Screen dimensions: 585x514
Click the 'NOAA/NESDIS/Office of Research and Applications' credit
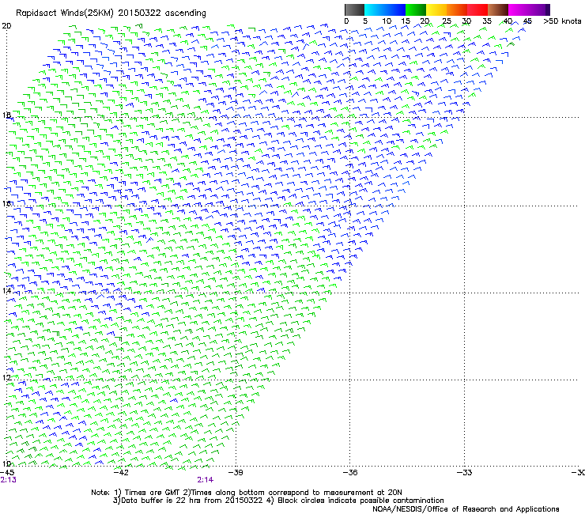466,509
